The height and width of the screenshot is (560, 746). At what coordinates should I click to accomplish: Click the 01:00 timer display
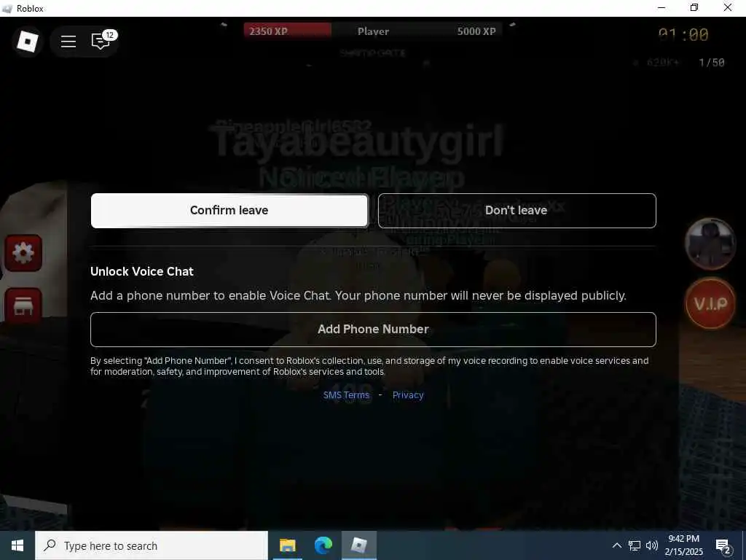pyautogui.click(x=683, y=35)
